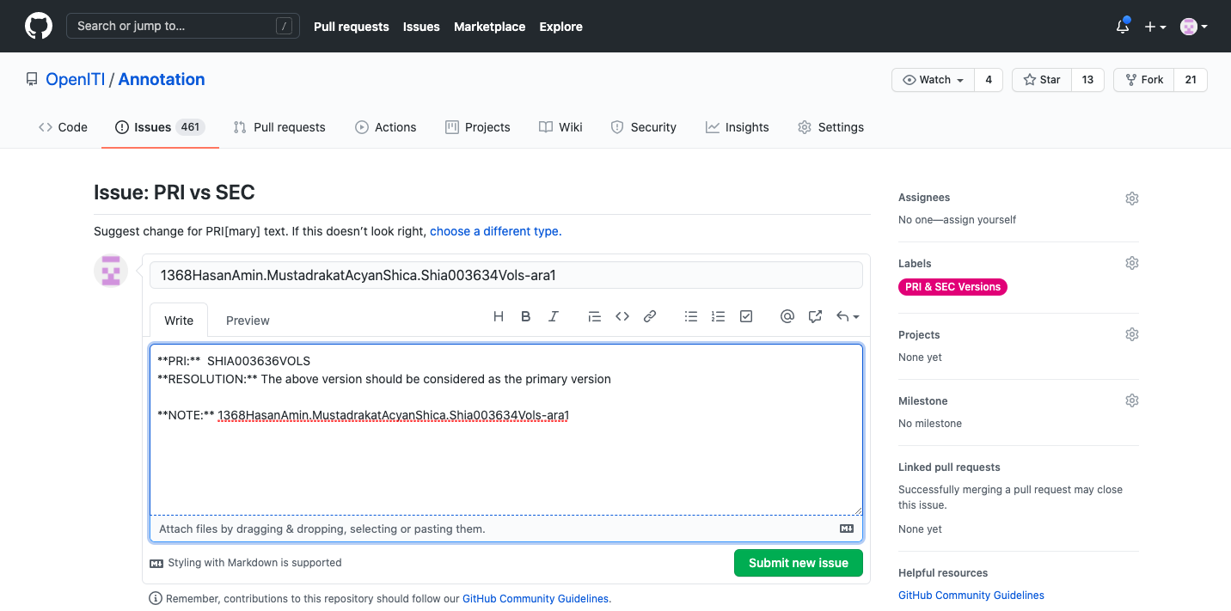
Task: Insert a bulleted list
Action: pos(691,316)
